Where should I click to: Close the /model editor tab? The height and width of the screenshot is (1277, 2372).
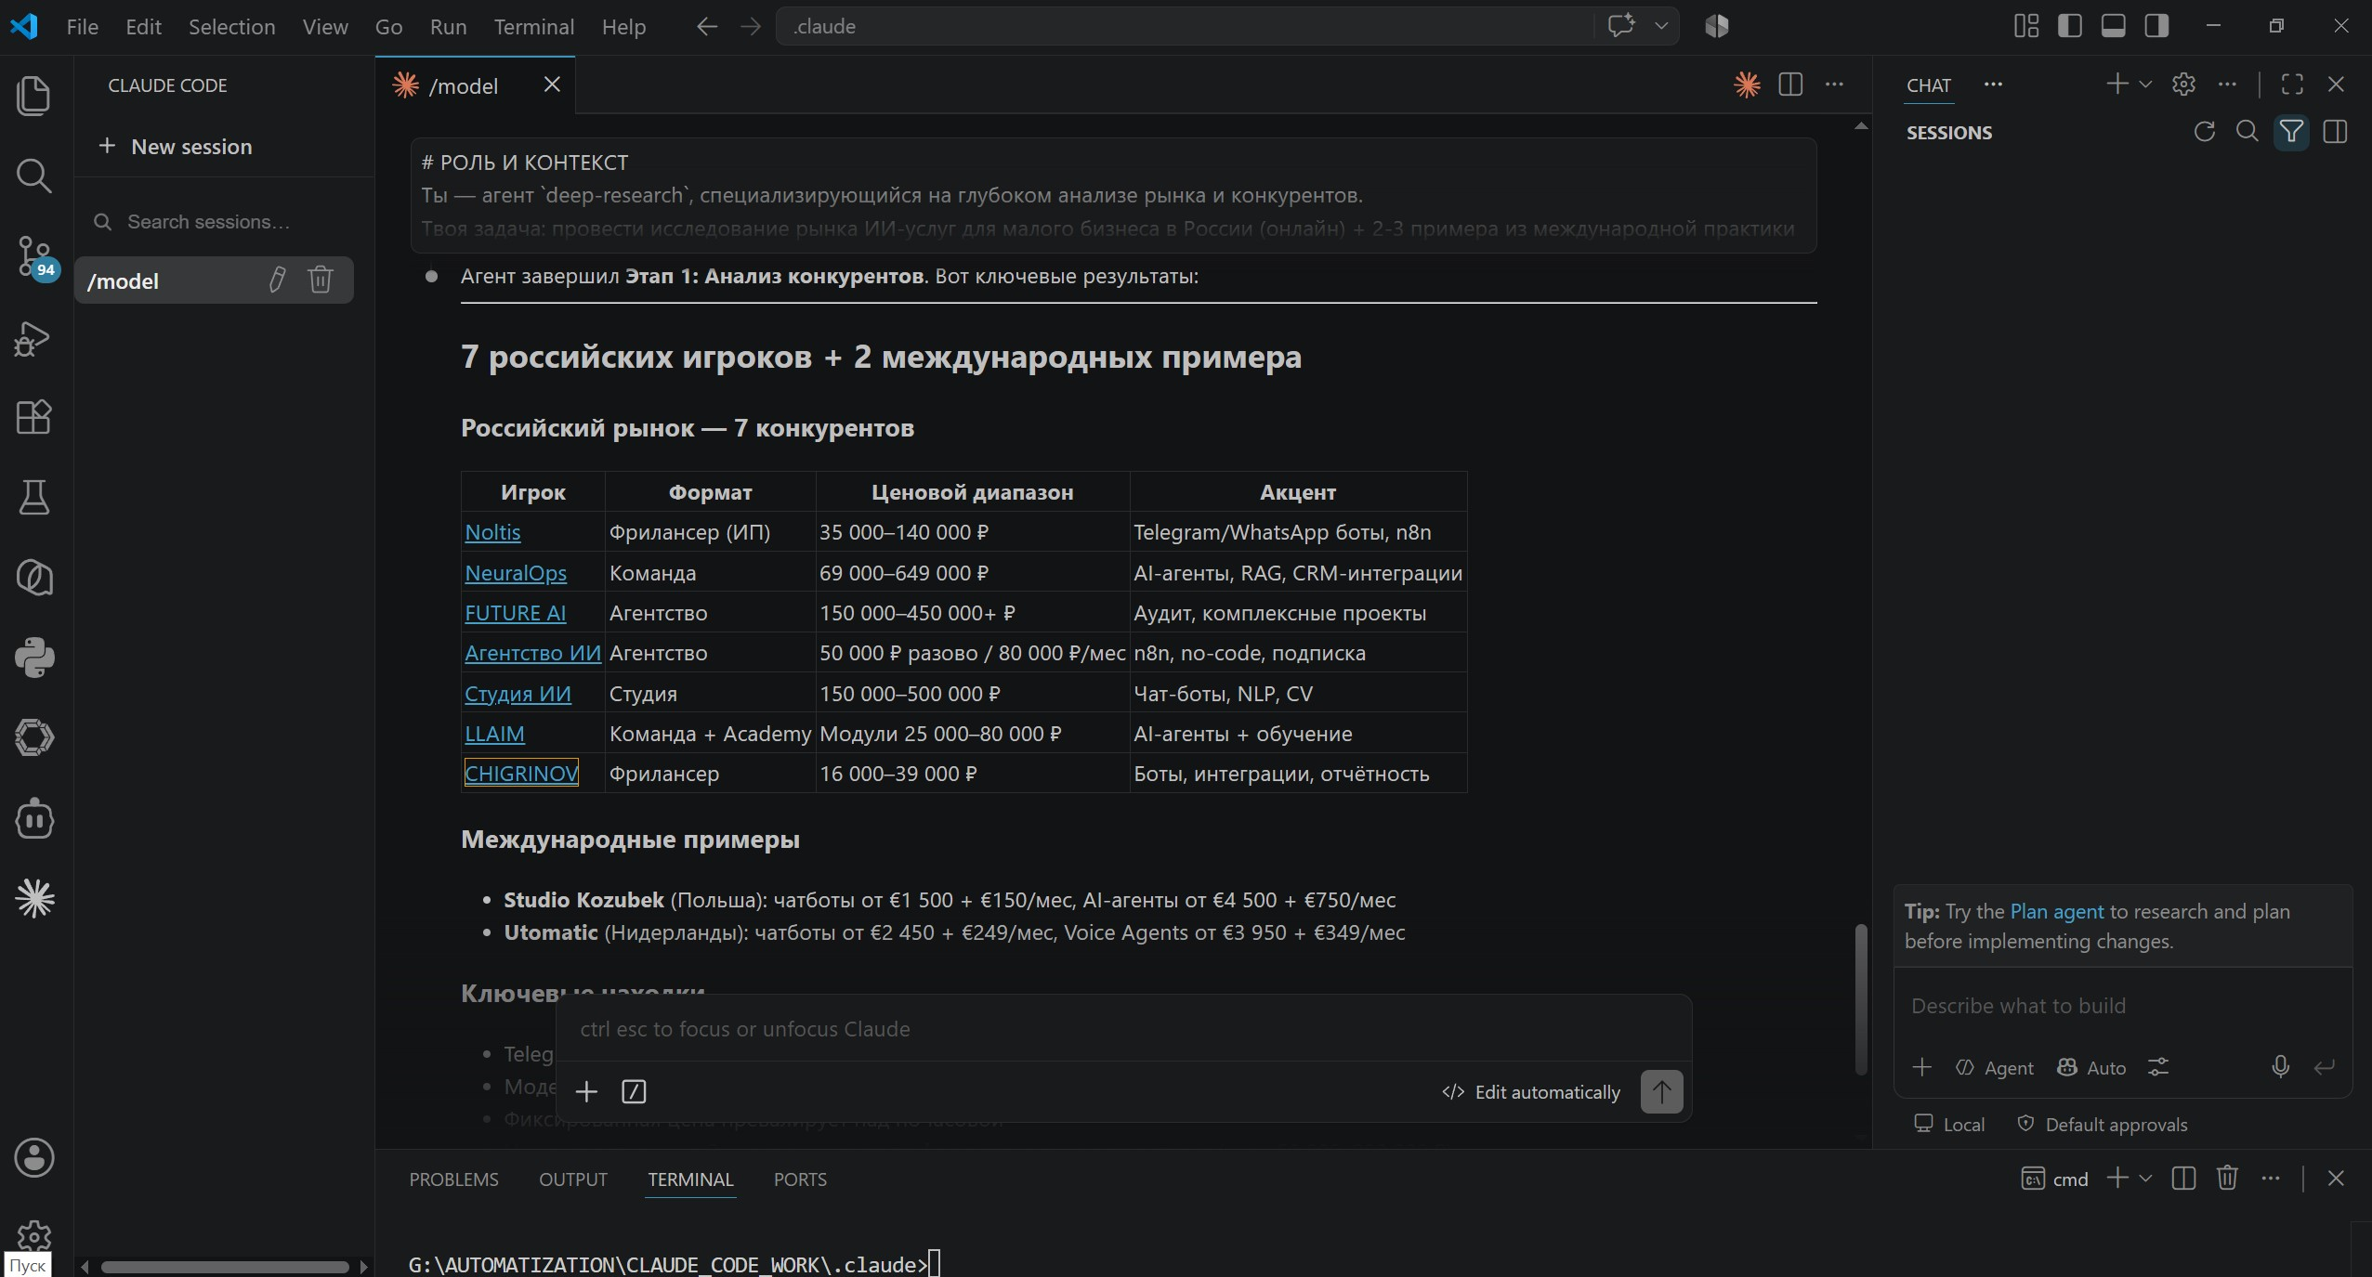click(x=552, y=85)
